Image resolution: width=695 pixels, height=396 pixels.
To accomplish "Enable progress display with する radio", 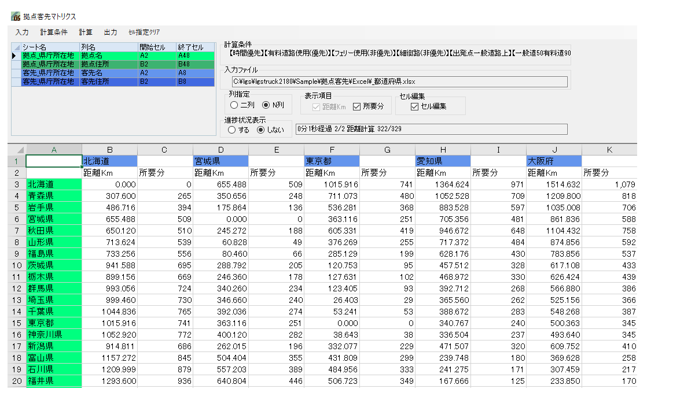I will tap(232, 130).
